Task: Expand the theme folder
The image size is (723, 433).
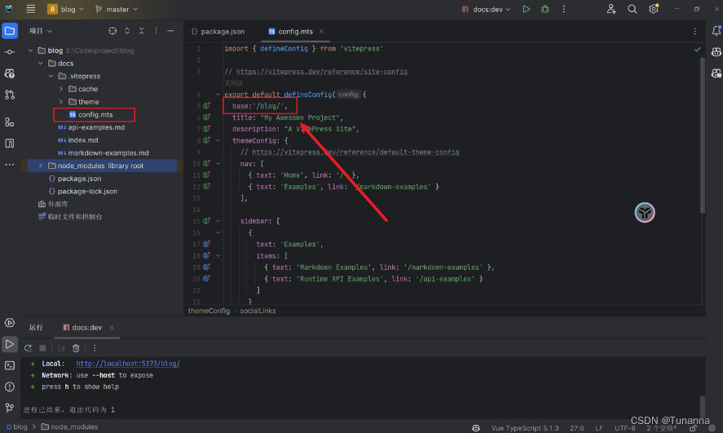Action: (x=61, y=101)
